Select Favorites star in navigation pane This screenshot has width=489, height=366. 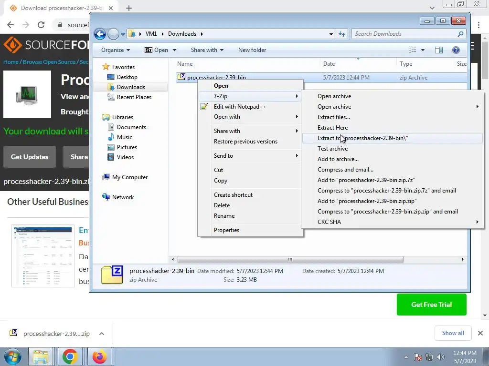click(106, 67)
